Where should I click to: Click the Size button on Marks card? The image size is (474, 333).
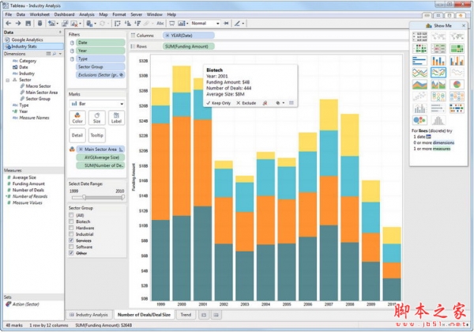[96, 118]
